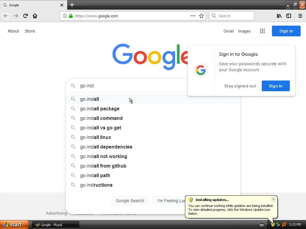This screenshot has width=306, height=229.
Task: Choose suggestion go install
Action: 153,99
